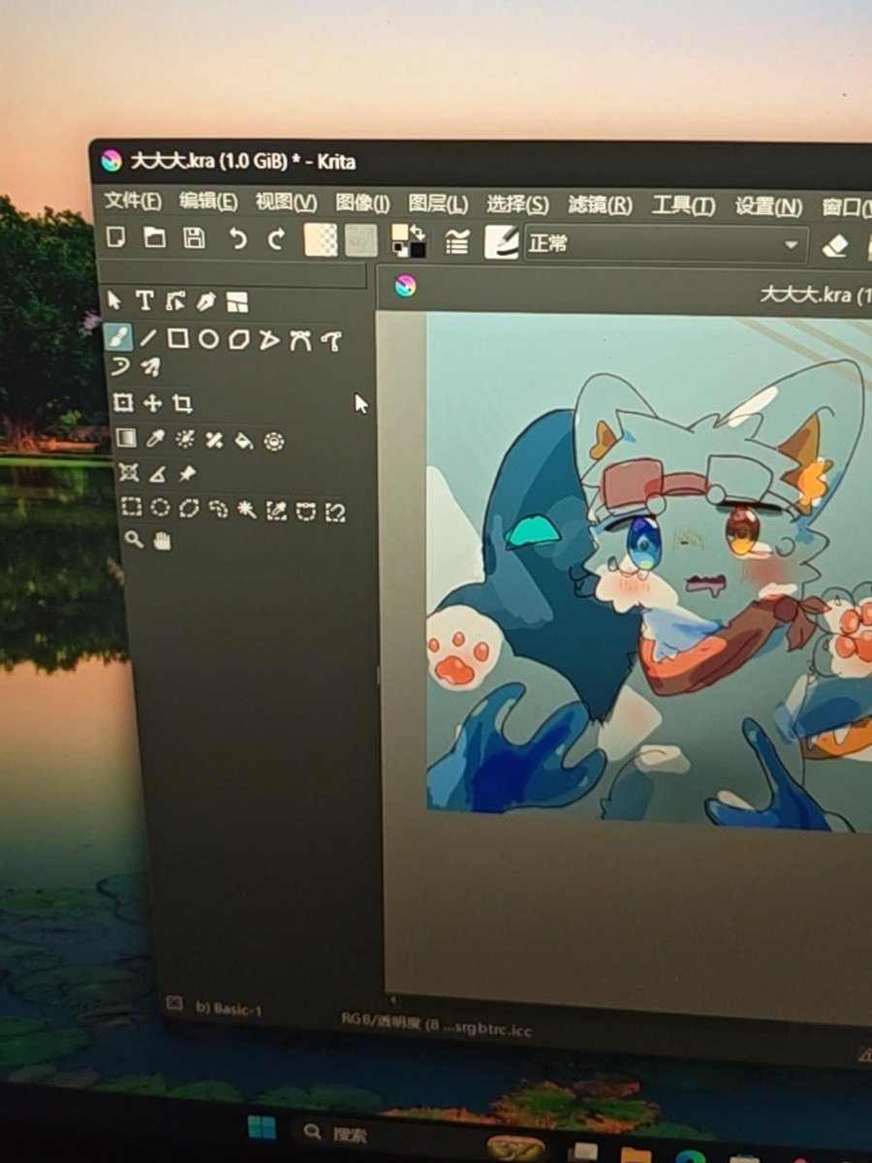The height and width of the screenshot is (1163, 872).
Task: Select the Calligraphy pen tool
Action: (x=206, y=302)
